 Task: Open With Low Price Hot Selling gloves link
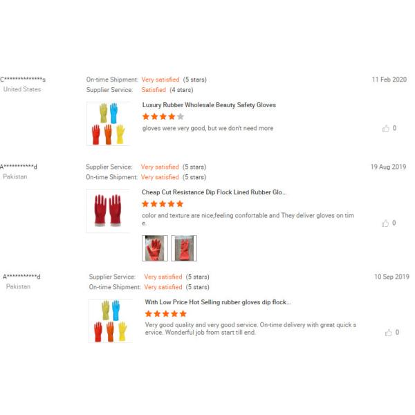[x=218, y=302]
